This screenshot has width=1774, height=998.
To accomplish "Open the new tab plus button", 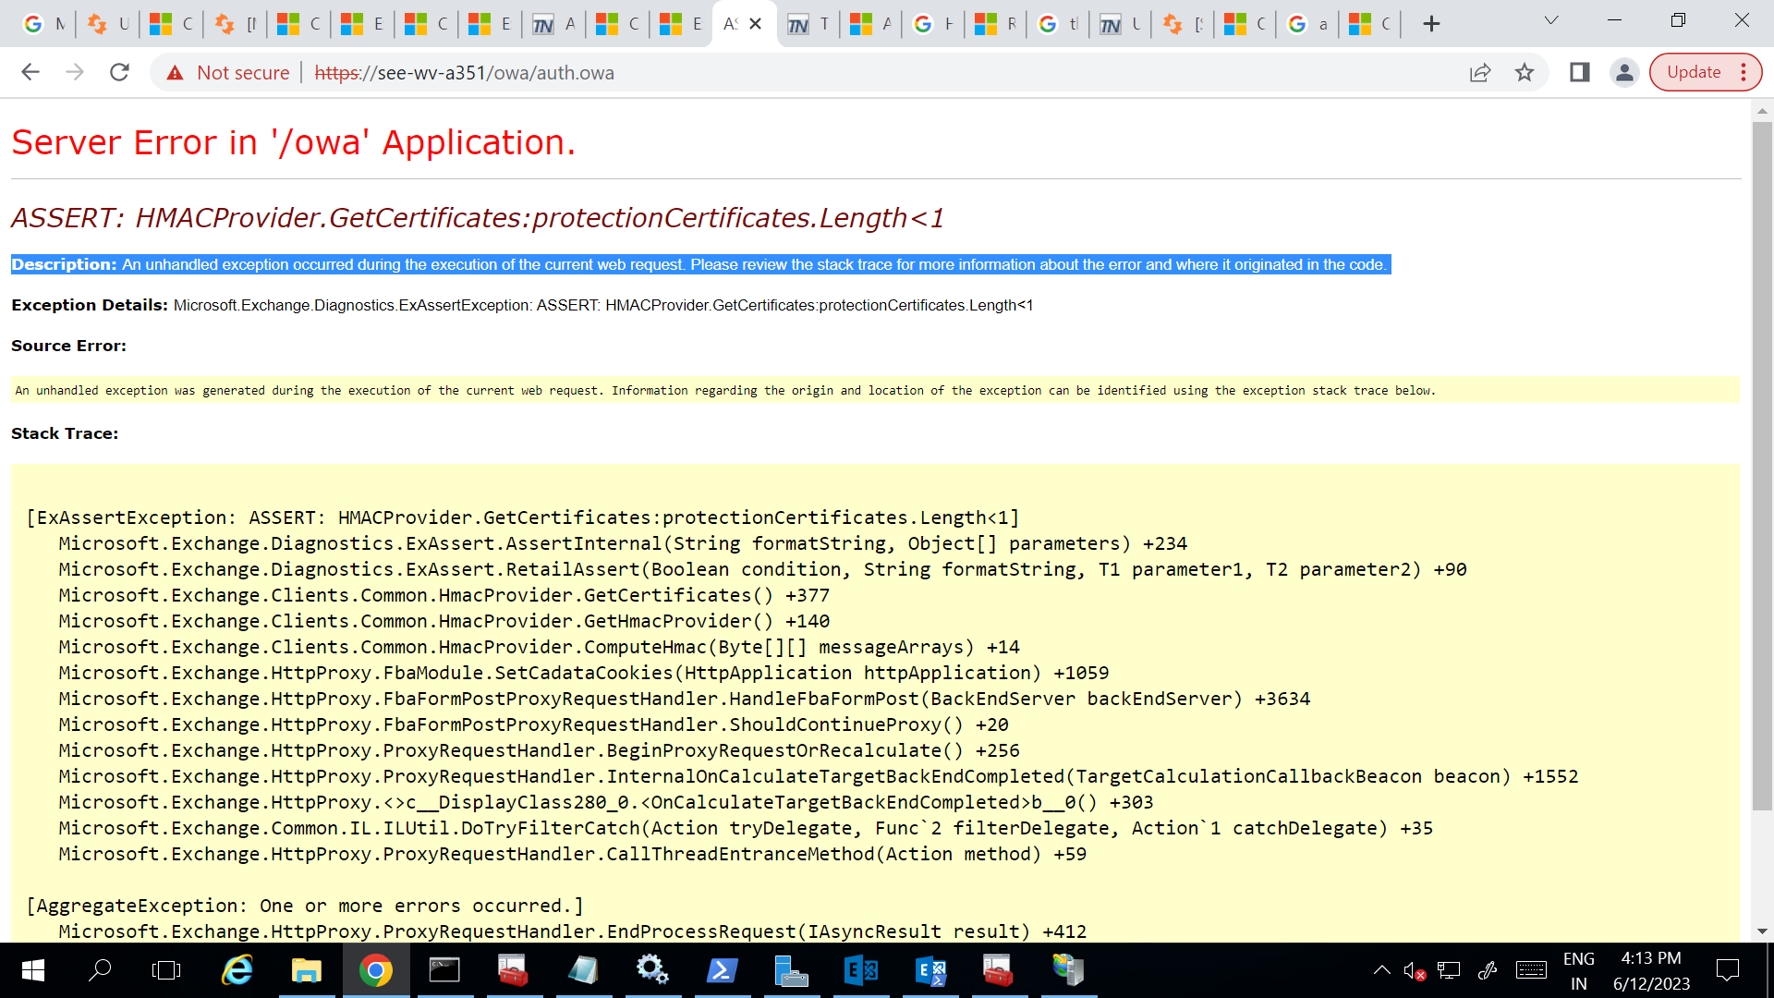I will click(1431, 24).
